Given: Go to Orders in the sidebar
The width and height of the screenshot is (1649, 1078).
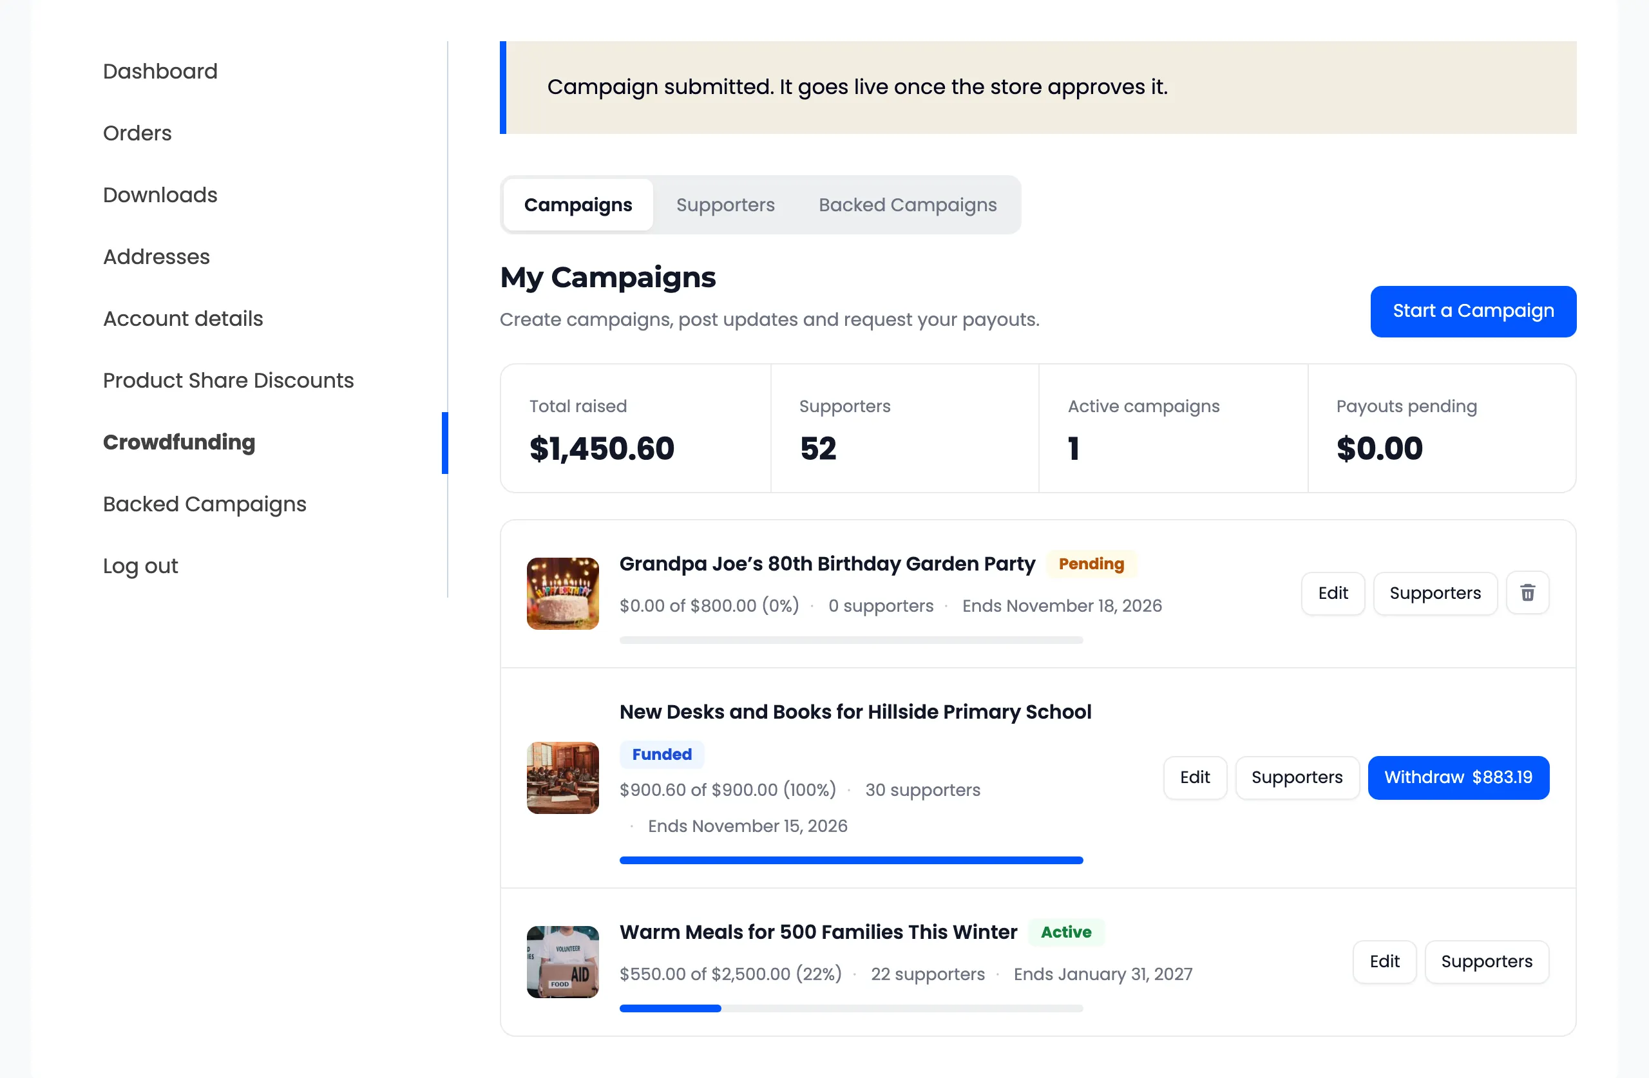Looking at the screenshot, I should coord(137,133).
